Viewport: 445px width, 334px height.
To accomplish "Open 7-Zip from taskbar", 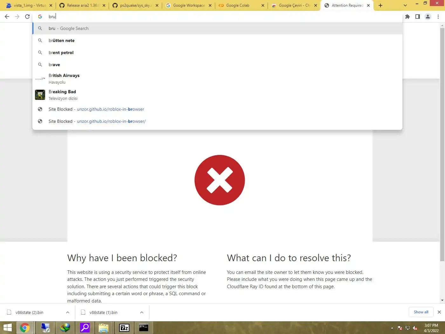I will coord(124,328).
